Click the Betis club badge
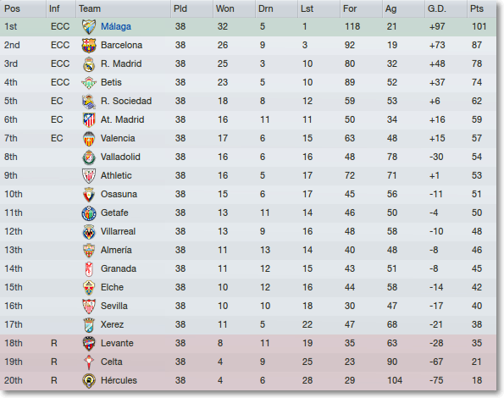504x398 pixels. tap(89, 82)
